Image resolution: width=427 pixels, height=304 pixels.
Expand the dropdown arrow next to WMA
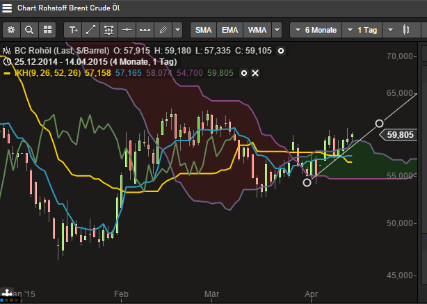click(277, 31)
